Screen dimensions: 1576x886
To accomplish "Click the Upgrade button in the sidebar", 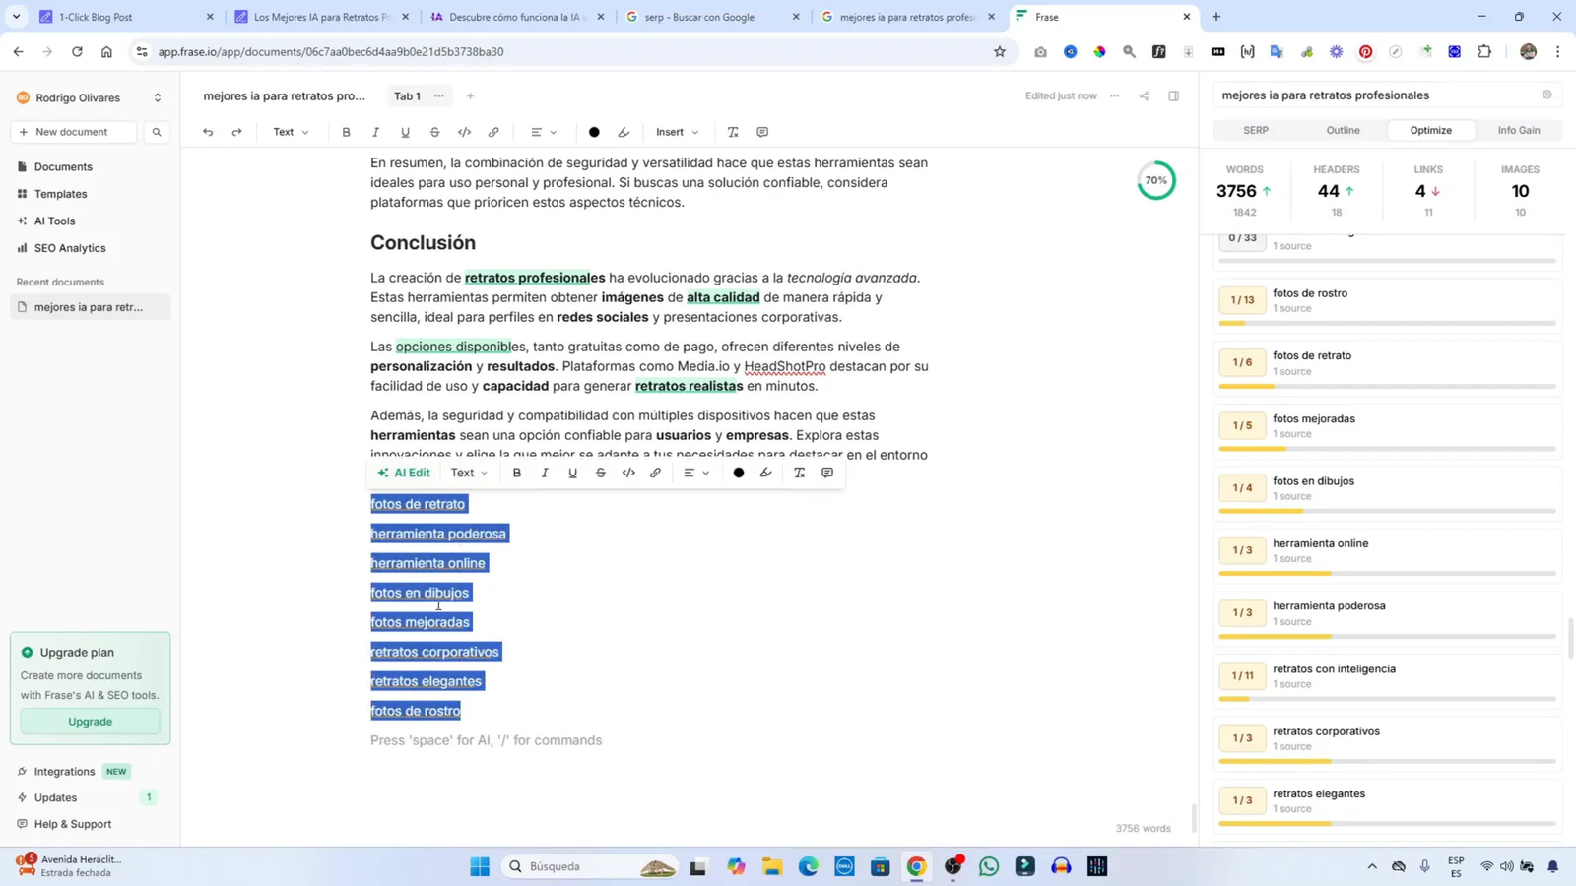I will point(91,721).
